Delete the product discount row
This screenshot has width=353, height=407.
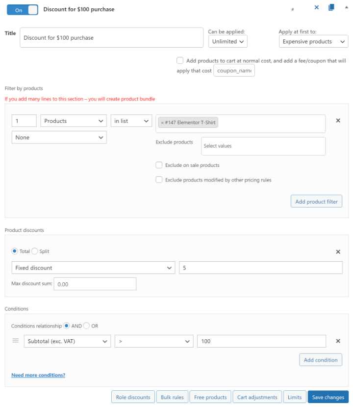[x=338, y=251]
